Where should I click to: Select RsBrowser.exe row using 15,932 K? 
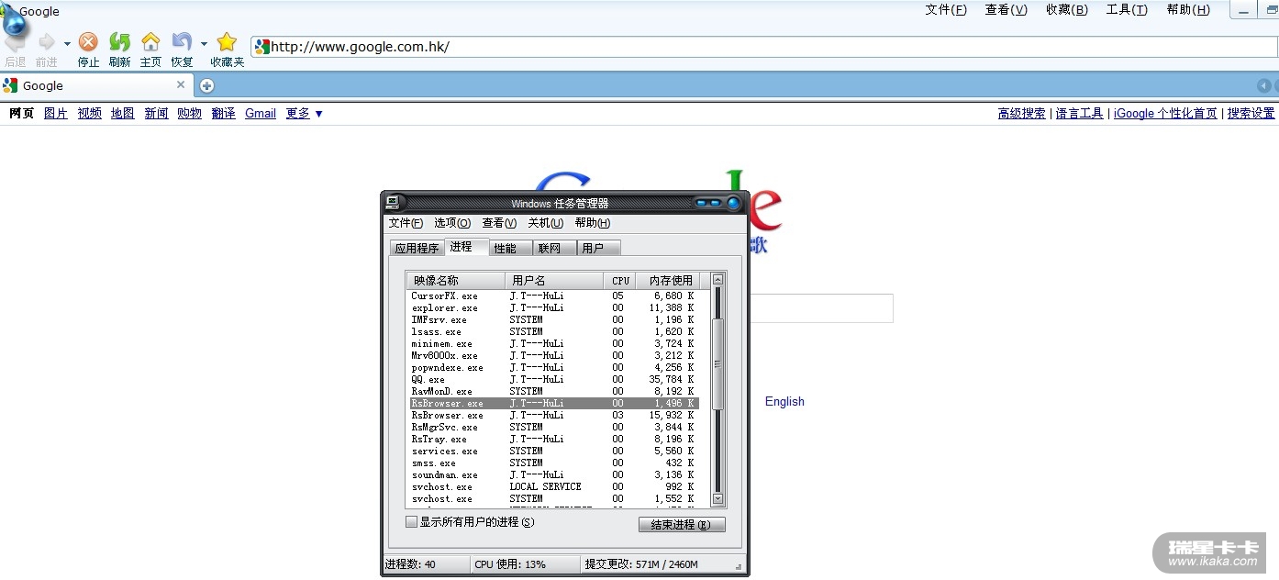pos(554,415)
